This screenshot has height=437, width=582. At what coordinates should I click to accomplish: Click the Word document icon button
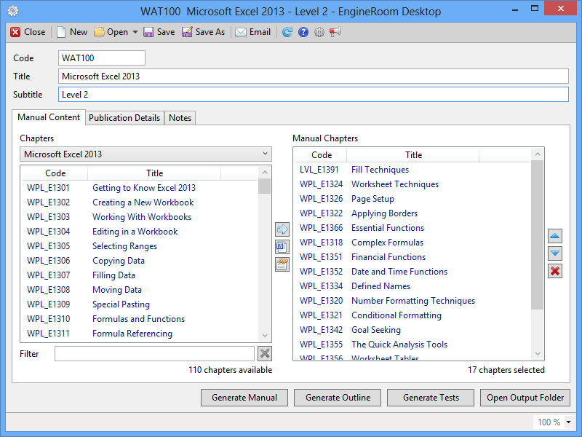pos(282,247)
